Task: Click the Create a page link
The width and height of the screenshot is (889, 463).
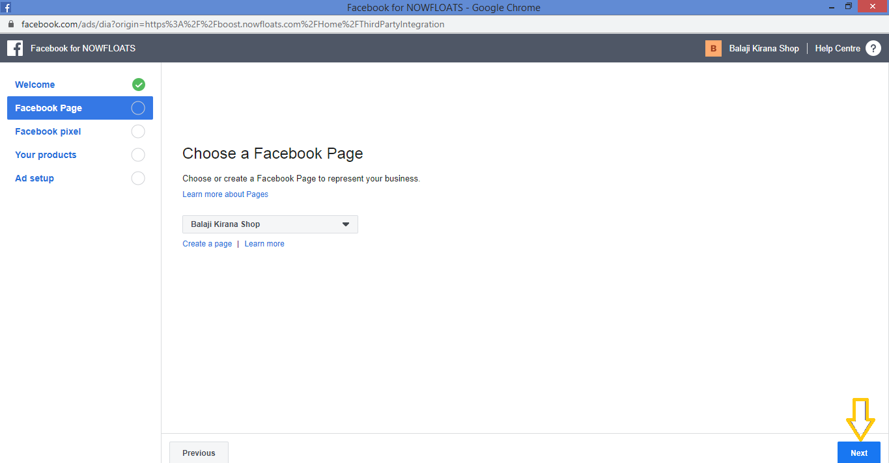Action: pos(207,244)
